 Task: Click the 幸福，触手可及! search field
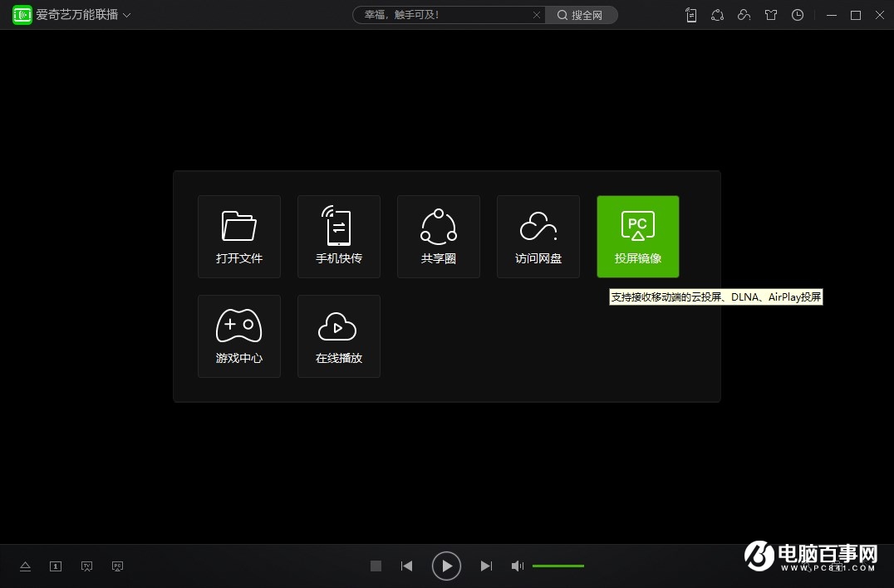[x=449, y=14]
